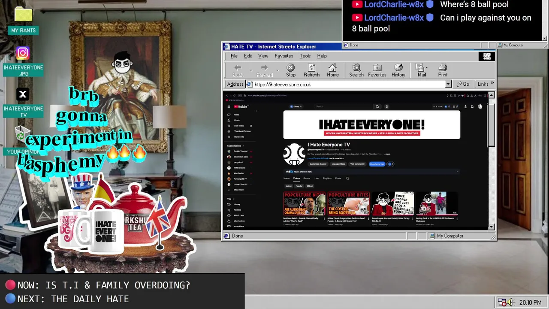Select the Latest filter chip
This screenshot has height=309, width=549.
(x=289, y=186)
